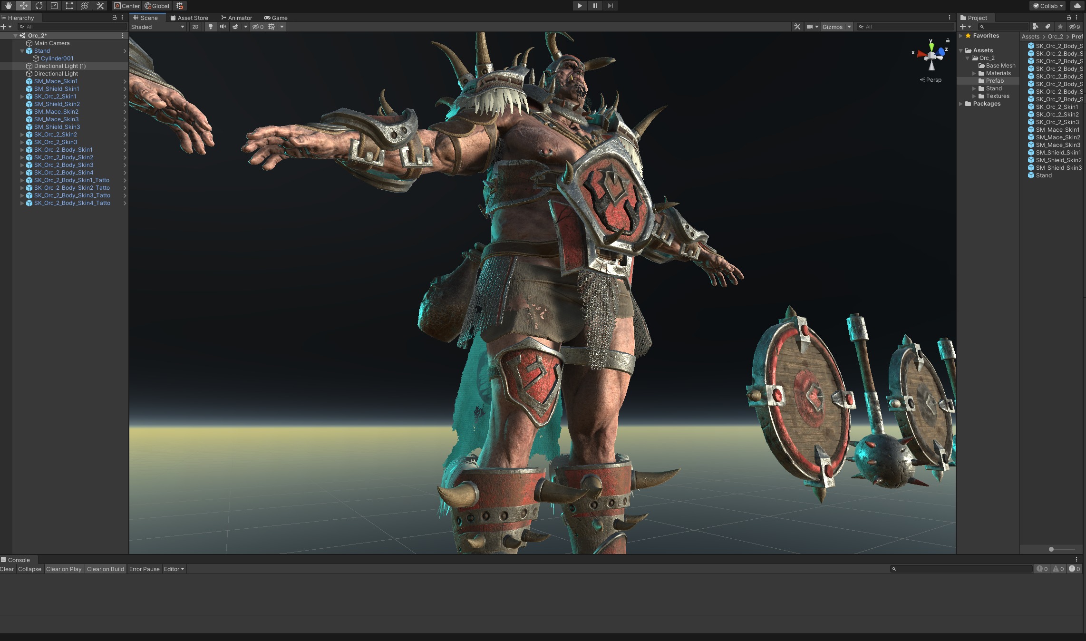This screenshot has width=1086, height=641.
Task: Toggle hidden packages visibility in Project
Action: [1075, 27]
